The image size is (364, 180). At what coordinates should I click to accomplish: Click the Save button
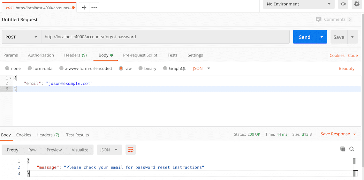[x=339, y=37]
